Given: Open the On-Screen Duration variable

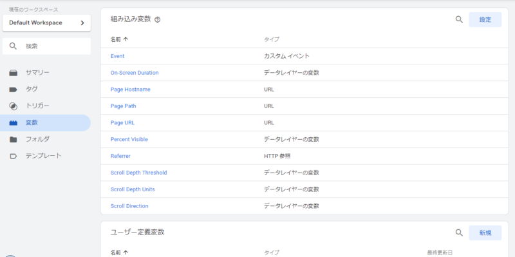Looking at the screenshot, I should click(135, 73).
